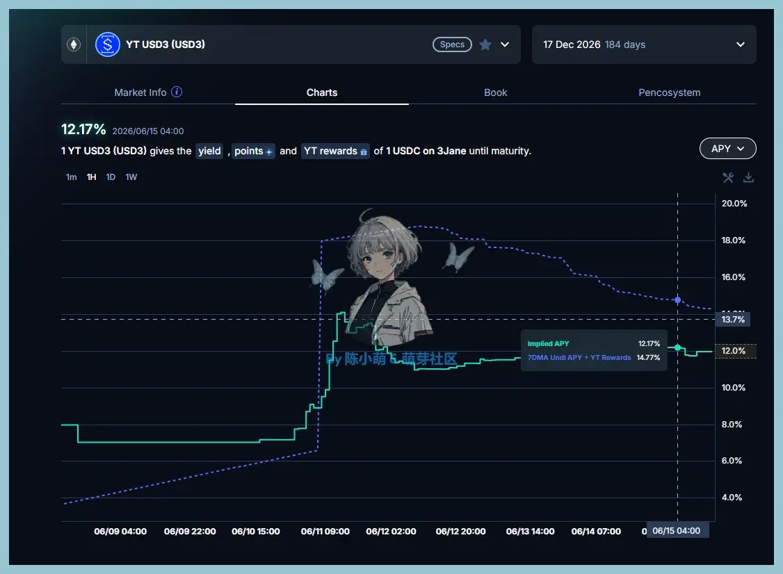Screen dimensions: 783x574
Task: Favorite YT USD3 with the star icon
Action: (x=485, y=44)
